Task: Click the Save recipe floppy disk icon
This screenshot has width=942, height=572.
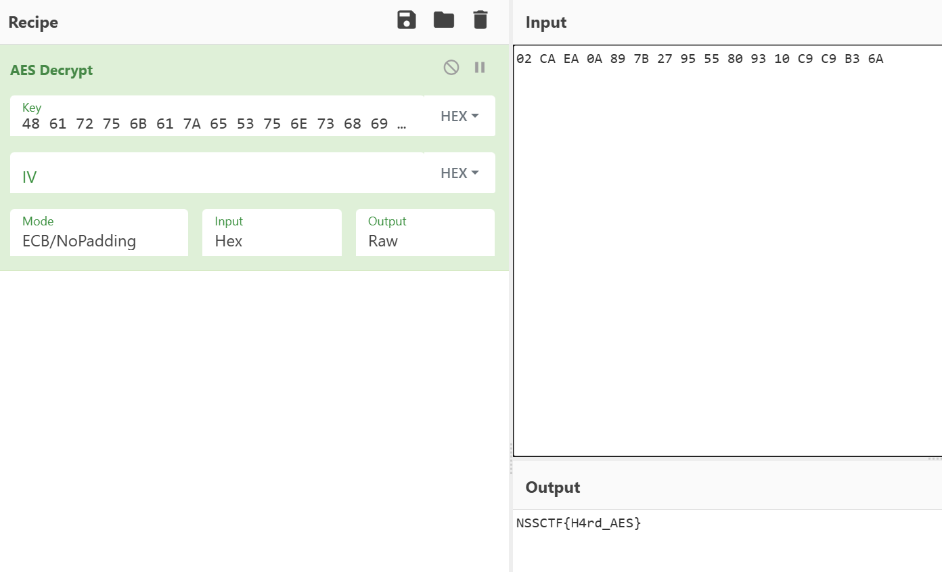Action: pyautogui.click(x=406, y=20)
